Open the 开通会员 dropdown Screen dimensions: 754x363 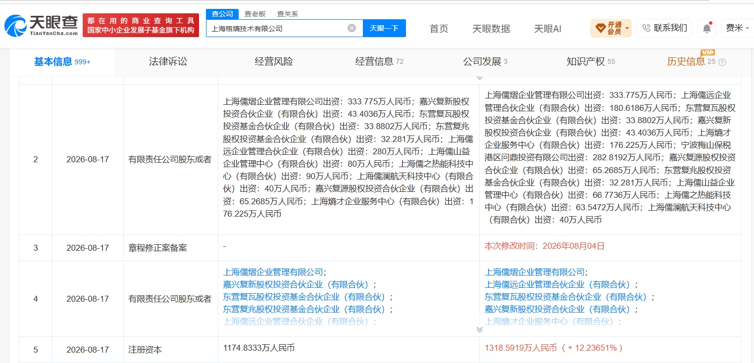coord(610,28)
